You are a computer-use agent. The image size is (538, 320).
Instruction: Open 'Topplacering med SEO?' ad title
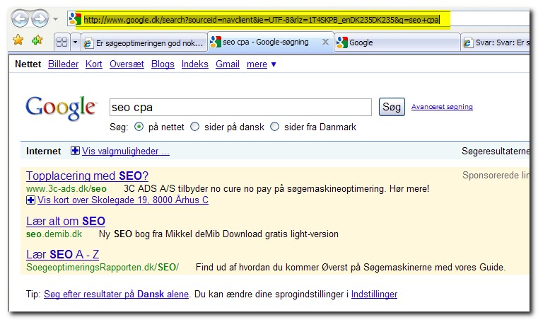click(x=87, y=176)
